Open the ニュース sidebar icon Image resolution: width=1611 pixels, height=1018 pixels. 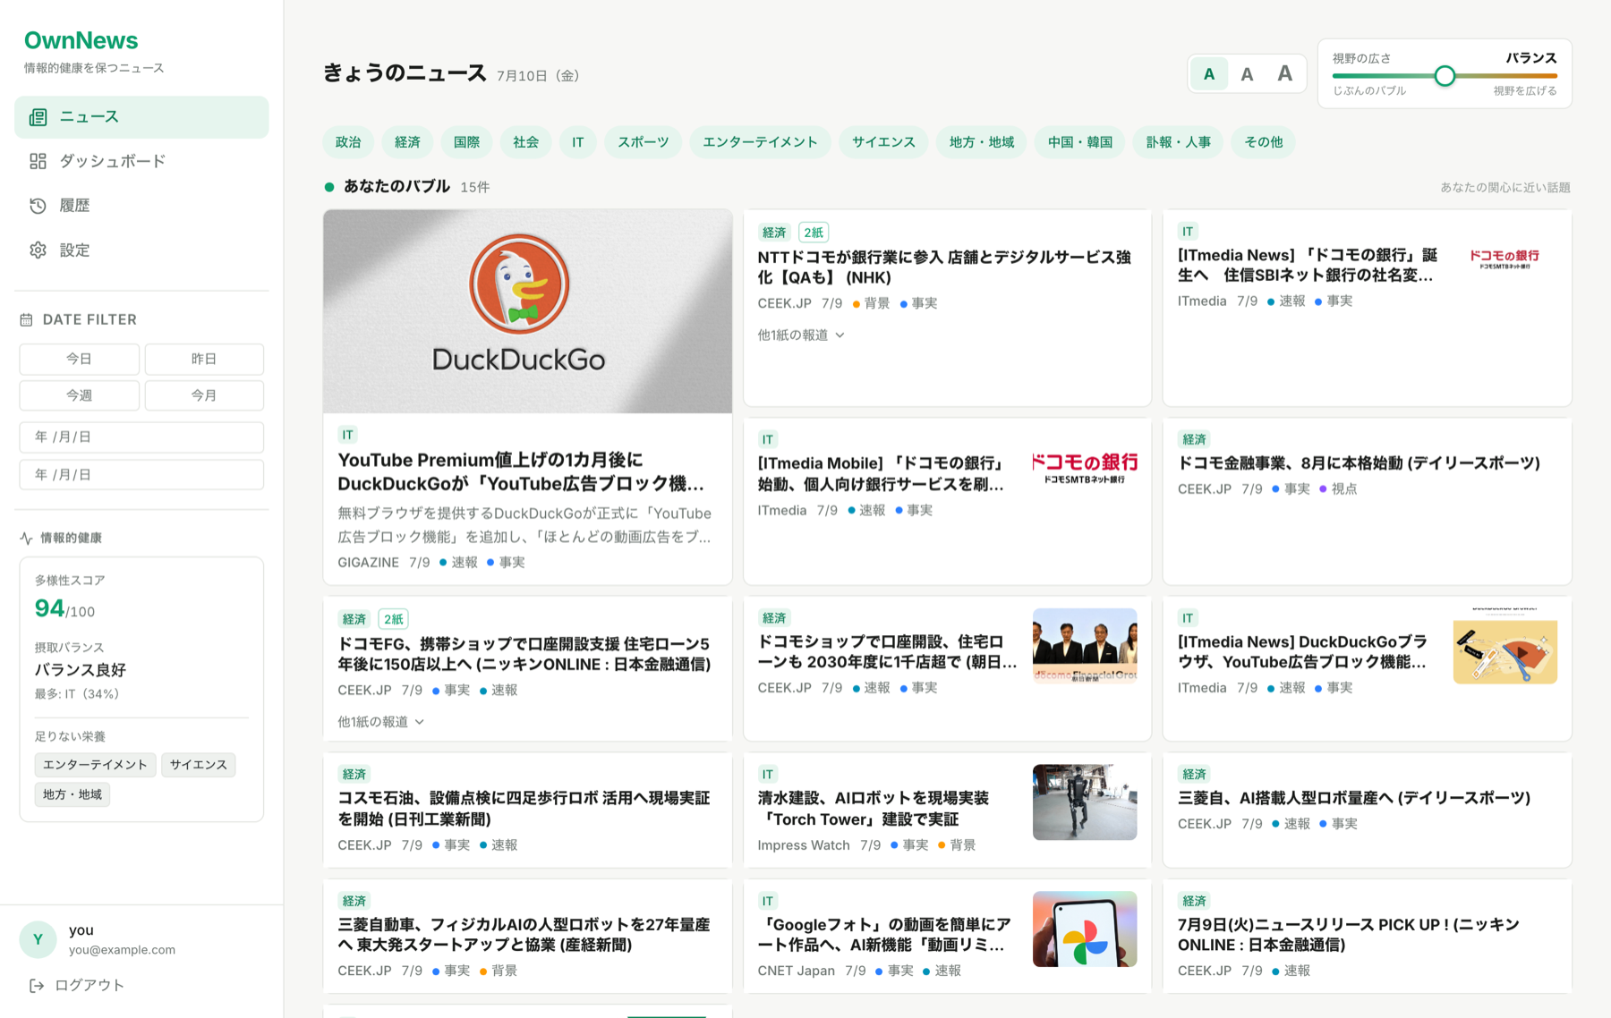click(x=38, y=117)
